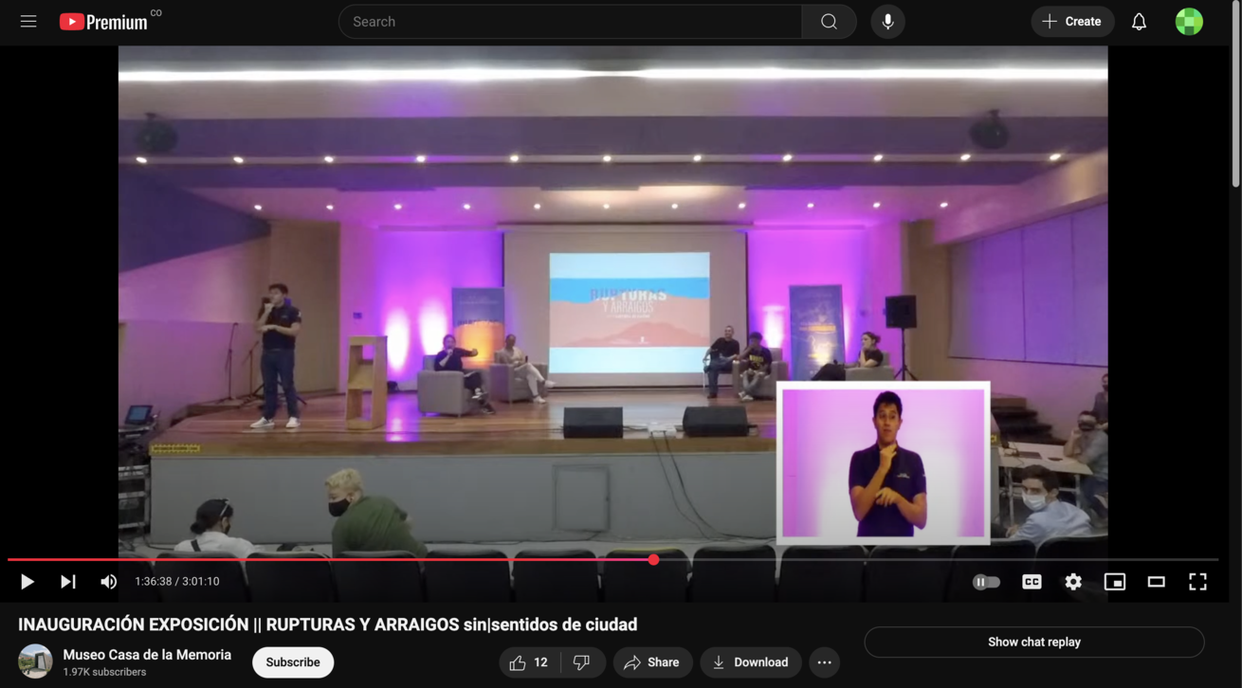The height and width of the screenshot is (688, 1242).
Task: Open the hamburger guide menu
Action: point(28,21)
